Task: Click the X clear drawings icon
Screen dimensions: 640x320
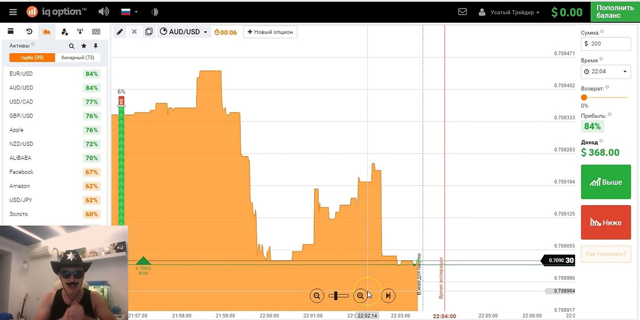Action: pos(134,32)
